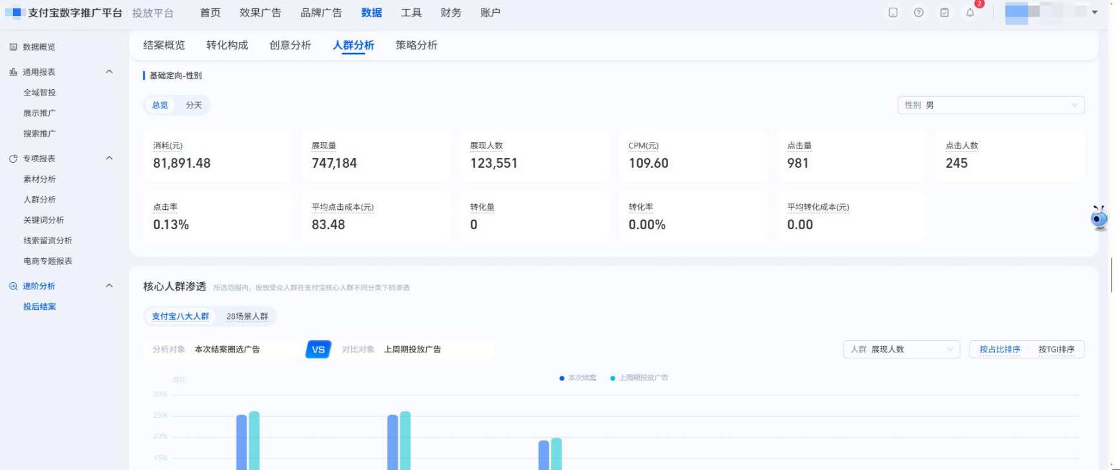
Task: Click the 数据概览 sidebar icon
Action: 13,47
